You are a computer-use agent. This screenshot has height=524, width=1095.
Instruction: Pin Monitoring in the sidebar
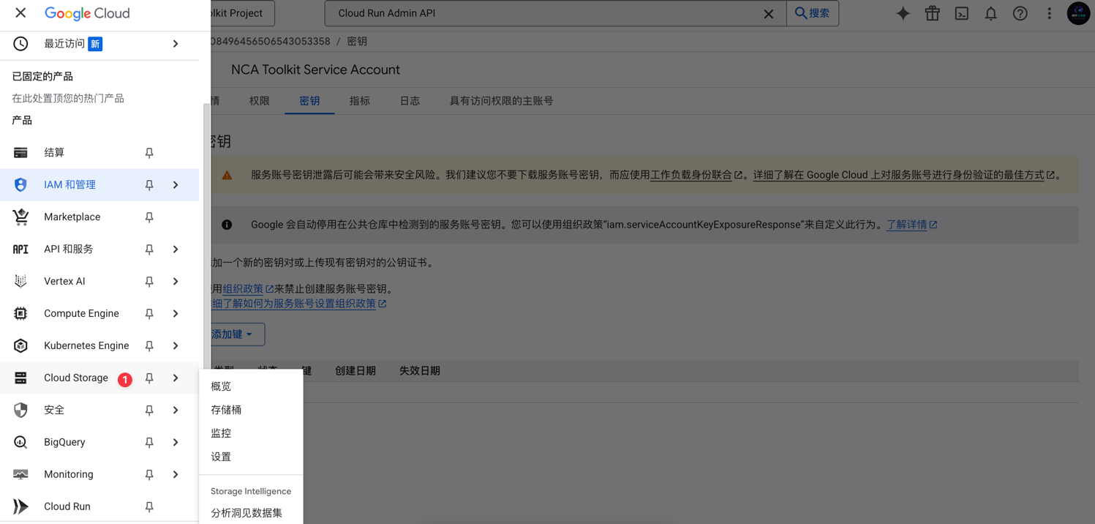[148, 474]
